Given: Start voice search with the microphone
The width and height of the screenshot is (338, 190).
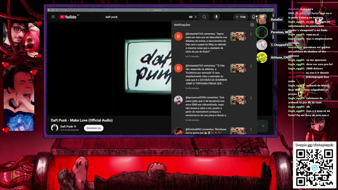Looking at the screenshot, I should pyautogui.click(x=216, y=17).
